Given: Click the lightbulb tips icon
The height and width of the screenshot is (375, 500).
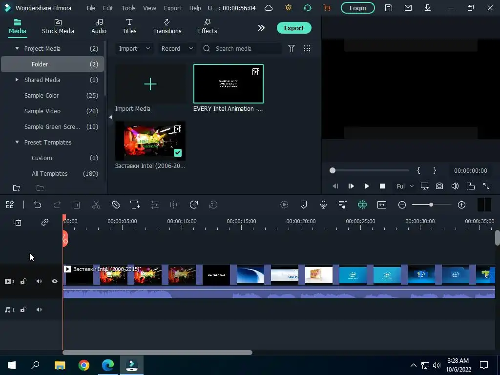Looking at the screenshot, I should point(288,8).
